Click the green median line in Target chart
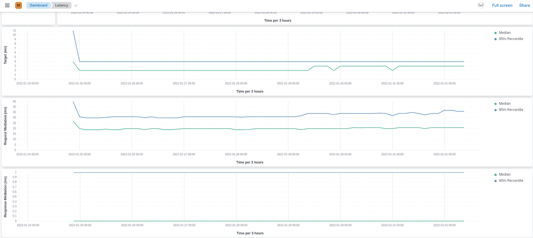533x238 pixels. [x=202, y=71]
